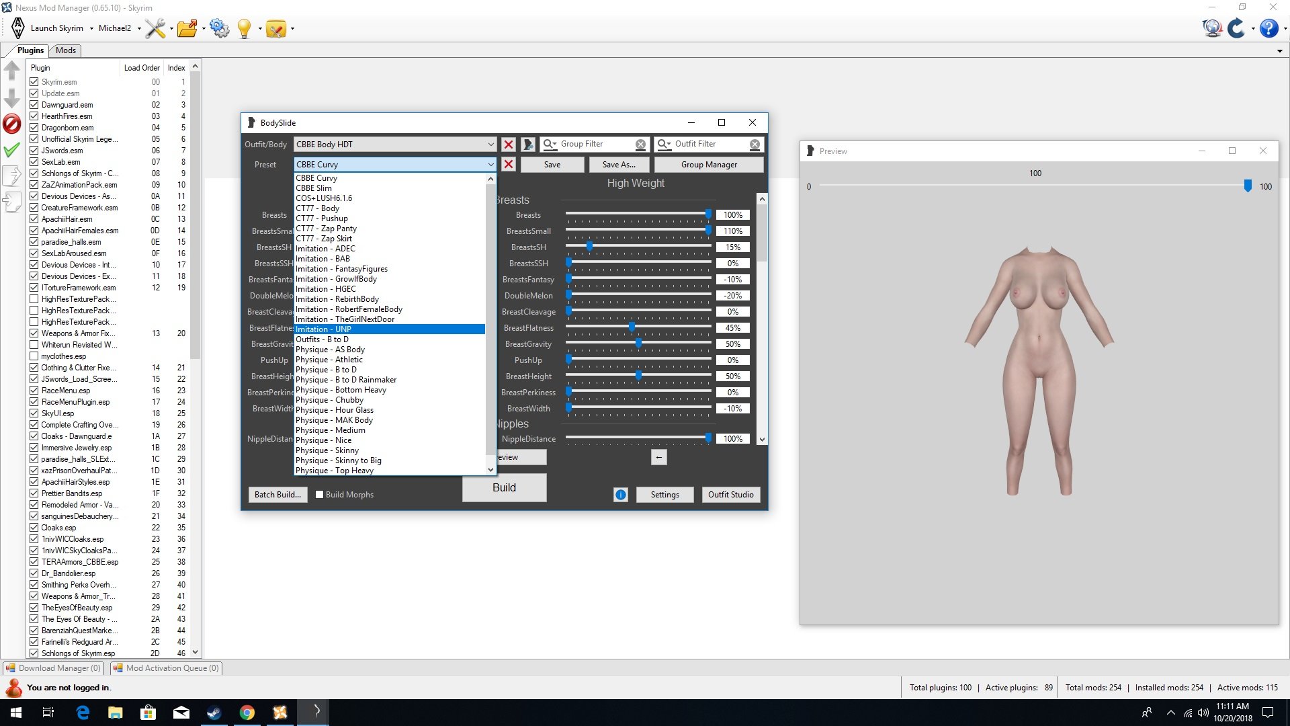Collapse the Preset dropdown showing CBBE Curvy
The height and width of the screenshot is (726, 1290).
click(x=395, y=165)
